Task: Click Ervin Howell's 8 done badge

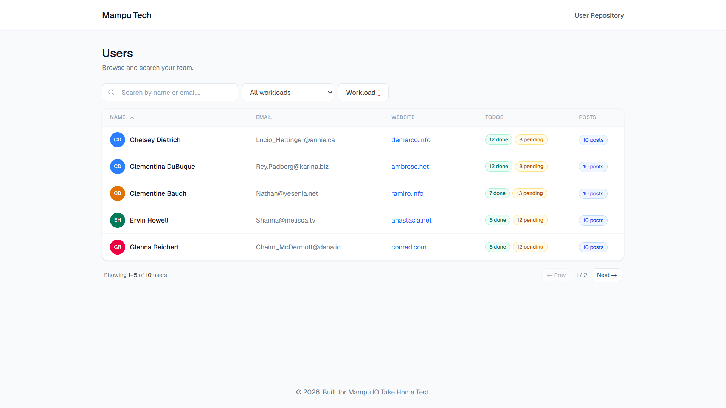Action: pos(498,220)
